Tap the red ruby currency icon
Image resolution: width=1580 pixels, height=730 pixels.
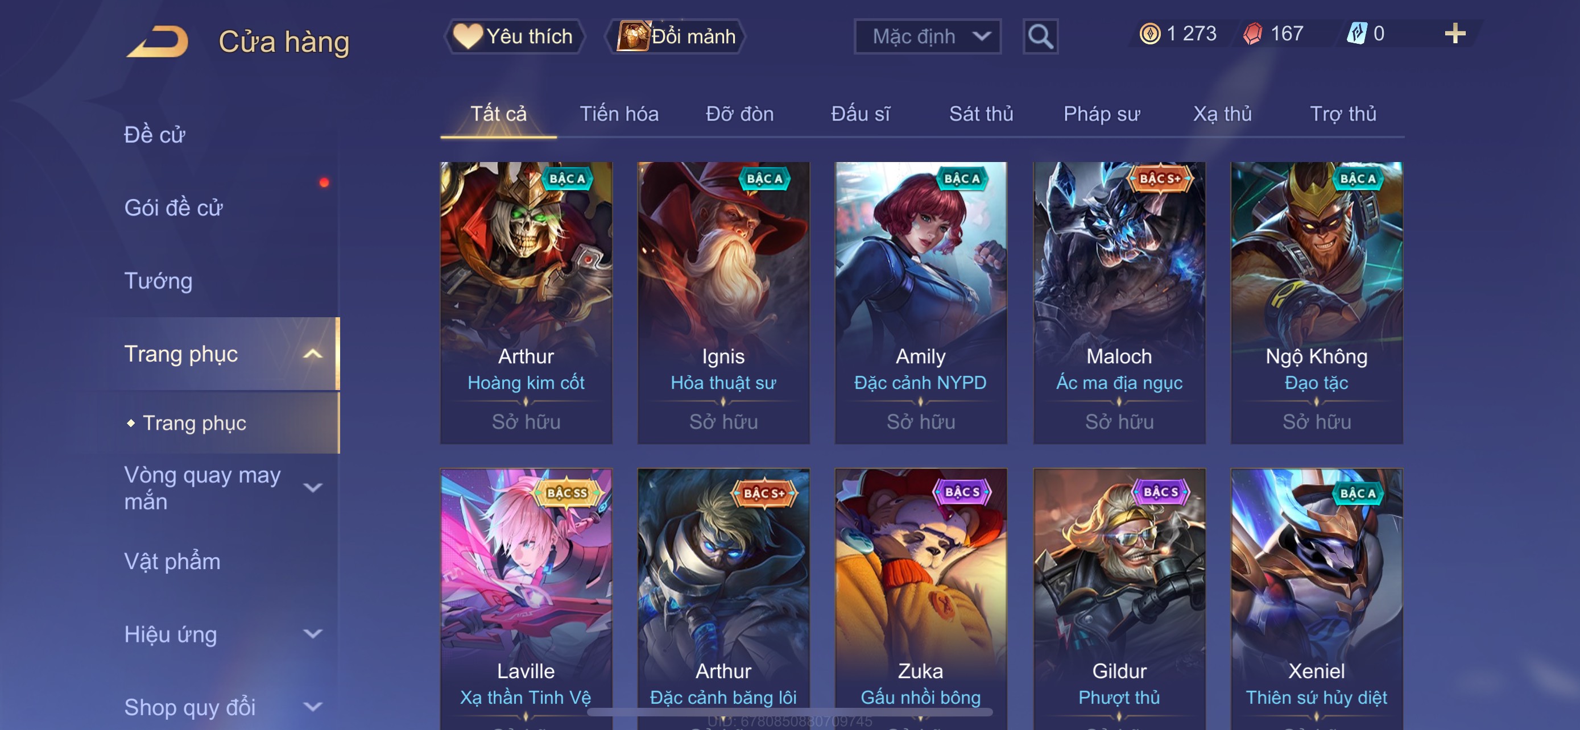coord(1252,33)
